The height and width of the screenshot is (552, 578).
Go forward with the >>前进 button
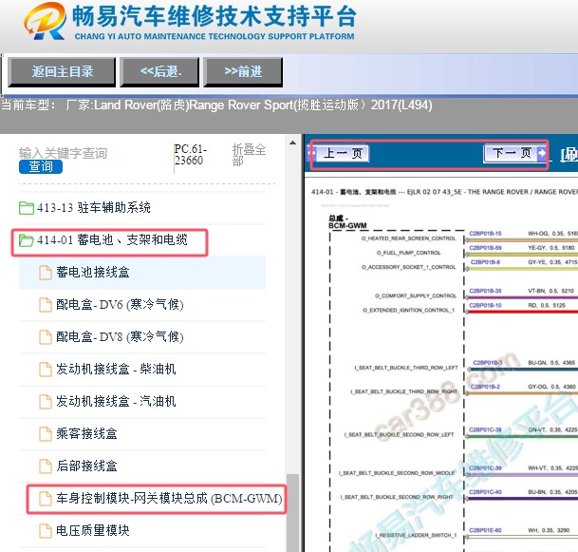coord(243,71)
